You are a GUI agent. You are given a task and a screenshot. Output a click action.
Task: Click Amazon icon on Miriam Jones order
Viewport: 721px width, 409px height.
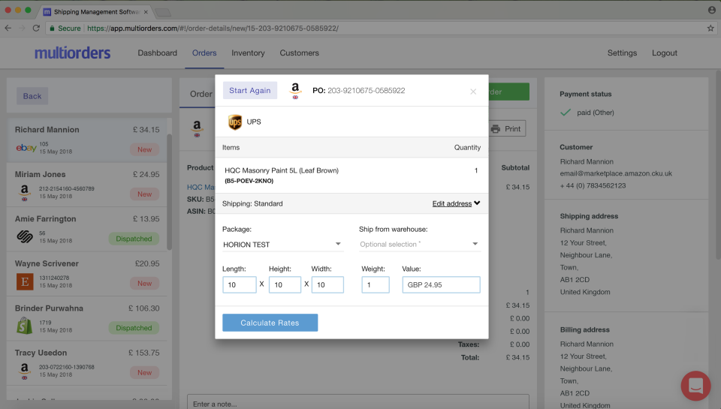[x=24, y=192]
